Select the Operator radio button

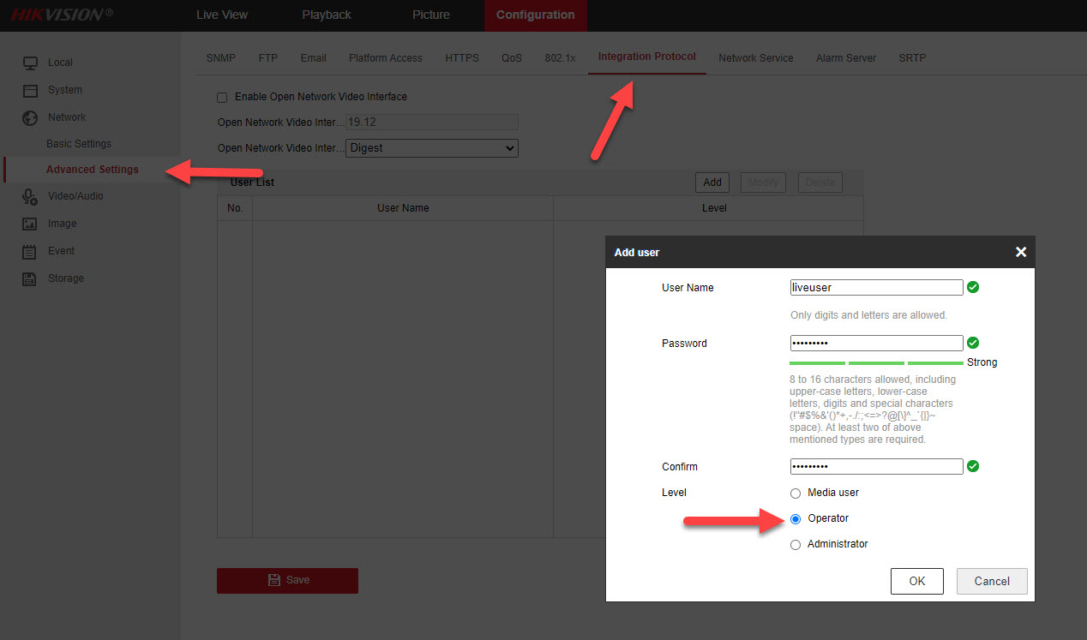[796, 519]
